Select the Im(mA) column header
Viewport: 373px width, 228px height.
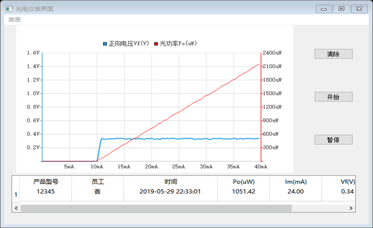tap(296, 182)
